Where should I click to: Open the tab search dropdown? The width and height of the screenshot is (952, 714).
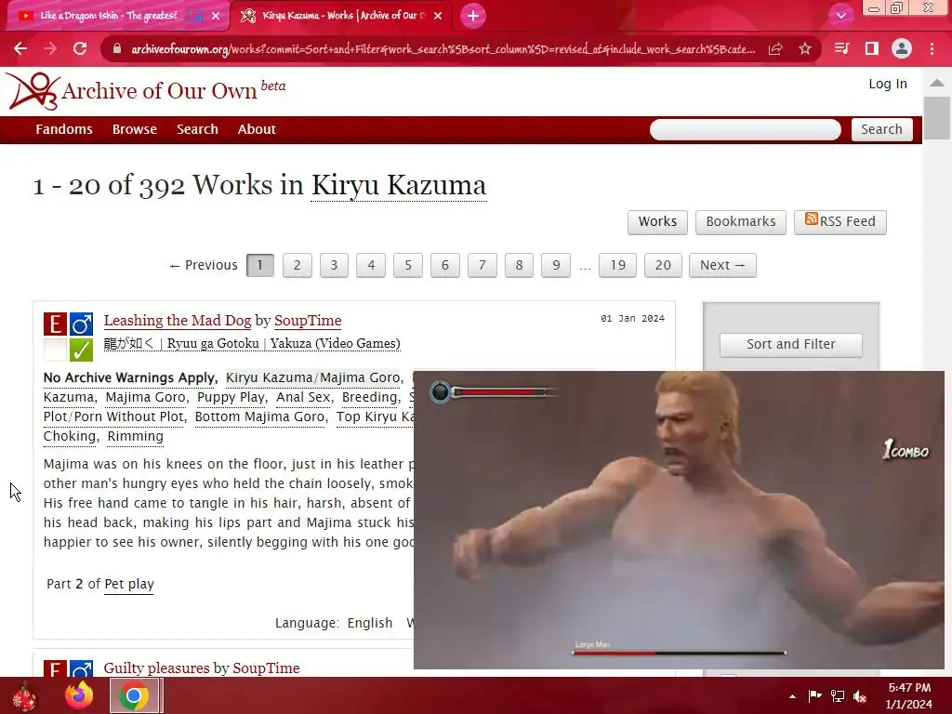pos(840,15)
